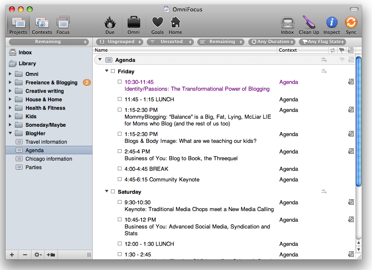Viewport: 372px width, 270px height.
Task: Sync the database with Sync icon
Action: coord(351,25)
